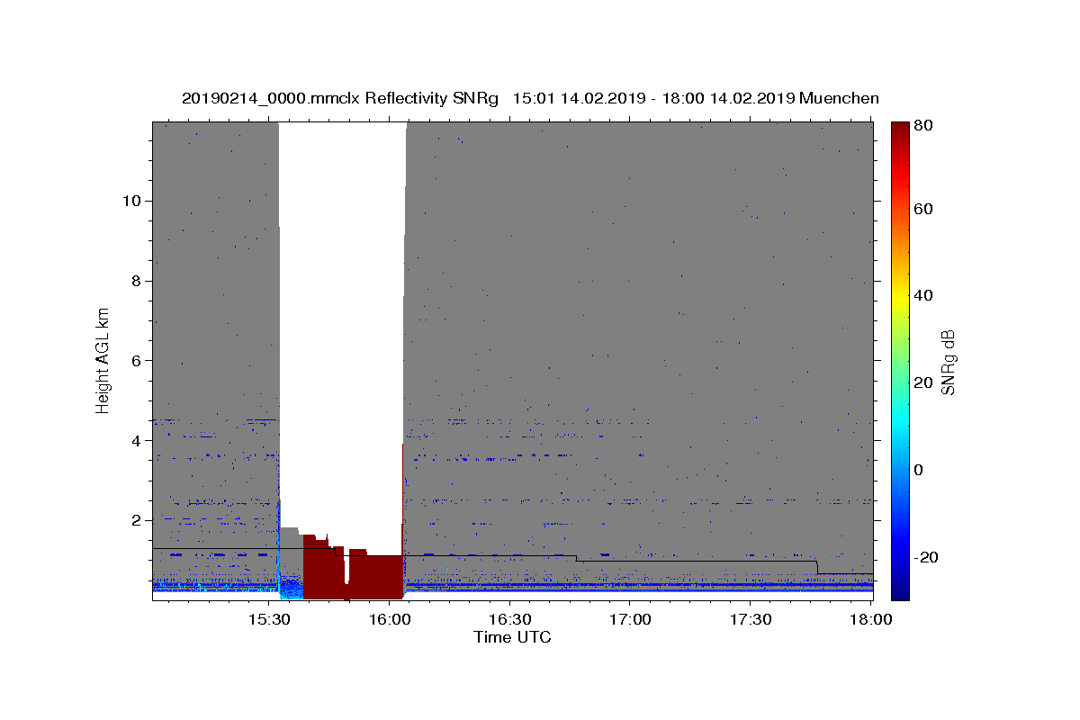Screen dimensions: 1080x720
Task: Click the 15:30 time tick label
Action: pyautogui.click(x=269, y=619)
